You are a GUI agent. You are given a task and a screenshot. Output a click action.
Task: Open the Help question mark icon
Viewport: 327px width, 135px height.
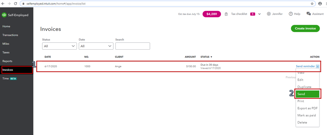(290, 14)
